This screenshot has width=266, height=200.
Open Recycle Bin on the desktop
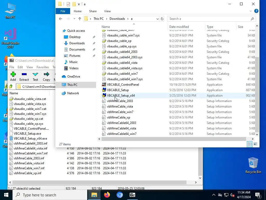[253, 165]
